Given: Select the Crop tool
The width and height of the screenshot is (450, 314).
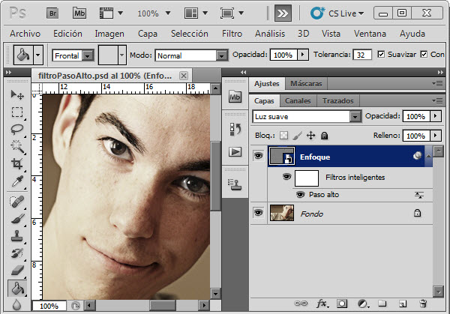Looking at the screenshot, I should coord(17,163).
